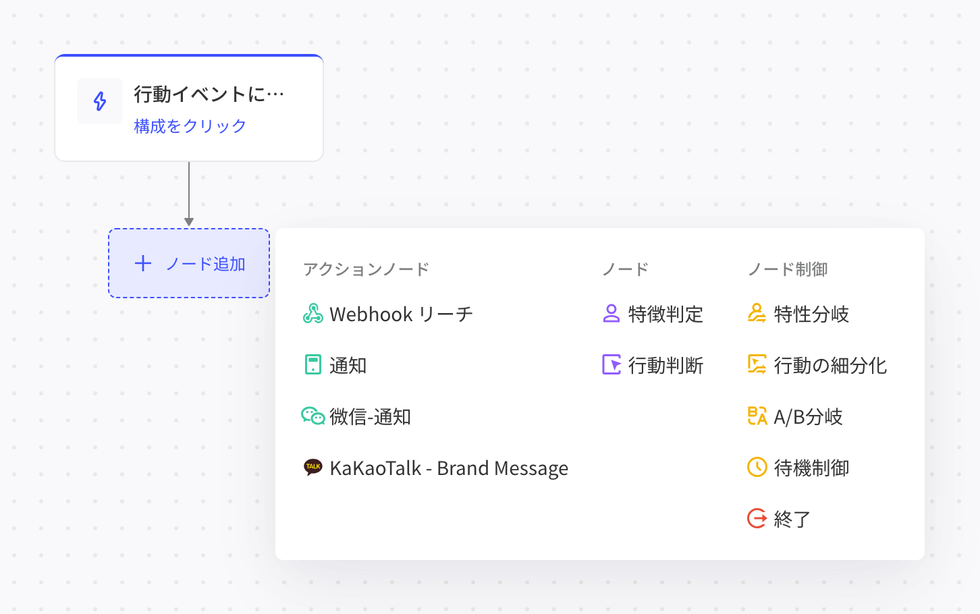This screenshot has width=980, height=614.
Task: Click the 行動の細分化 icon
Action: click(x=757, y=365)
